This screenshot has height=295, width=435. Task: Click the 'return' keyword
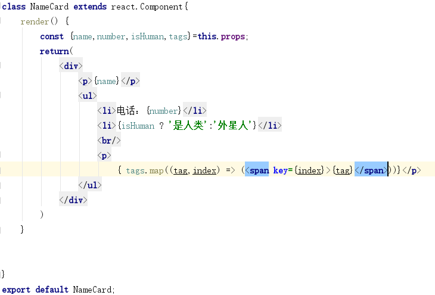point(54,51)
